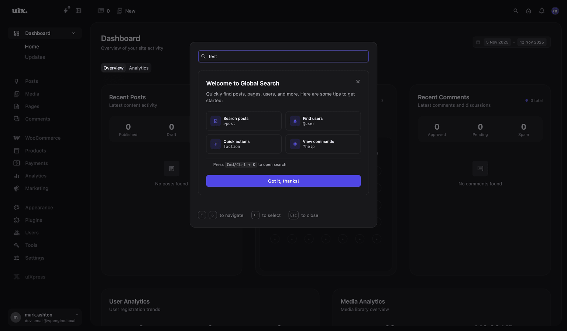The image size is (567, 331).
Task: Open the Marketing section
Action: (37, 188)
